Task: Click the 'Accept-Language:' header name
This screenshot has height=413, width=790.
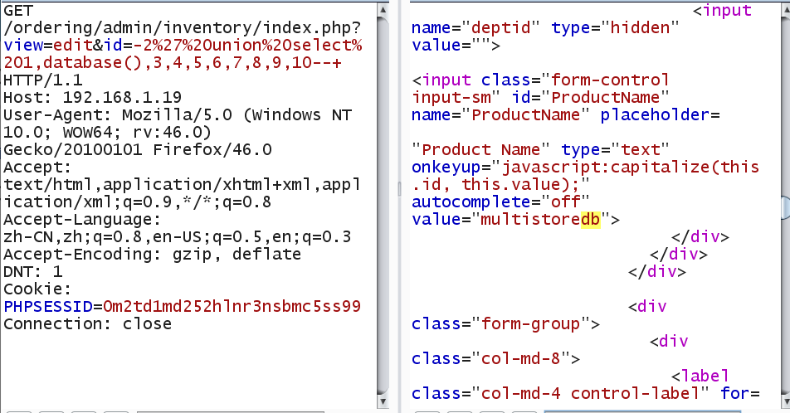Action: click(83, 219)
